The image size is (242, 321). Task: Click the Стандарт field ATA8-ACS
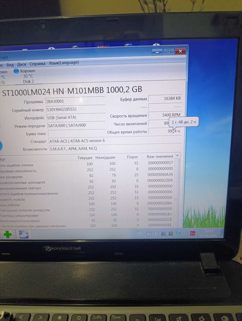coord(115,141)
